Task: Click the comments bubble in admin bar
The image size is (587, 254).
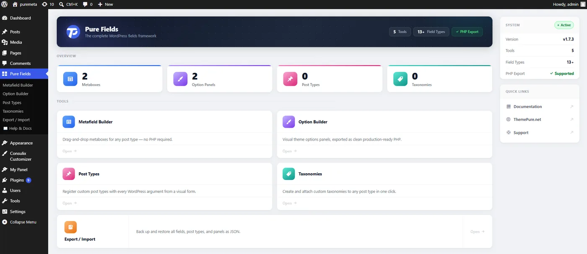Action: (x=86, y=4)
